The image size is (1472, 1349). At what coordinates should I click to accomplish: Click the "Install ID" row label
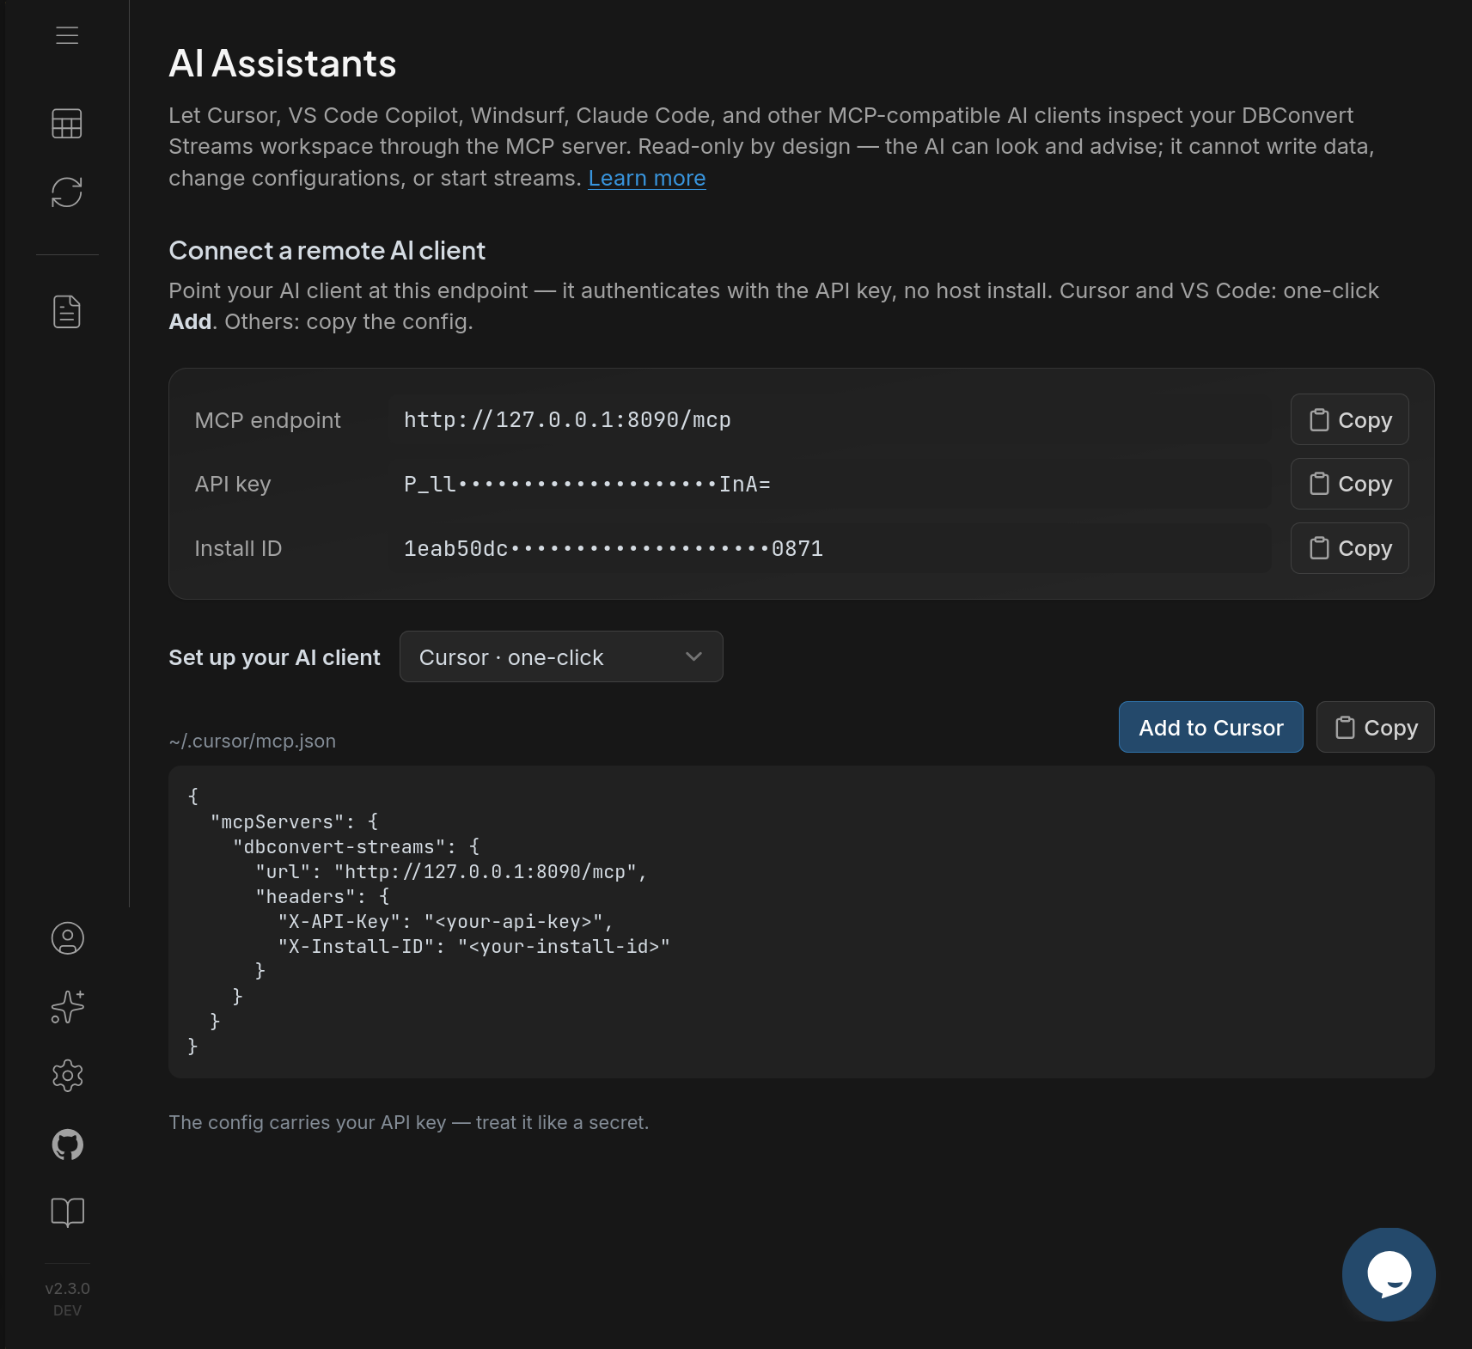point(238,548)
